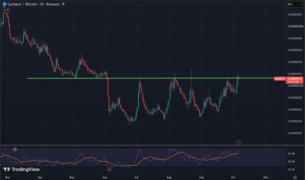Click the Cardano symbol logo icon
This screenshot has height=180, width=305.
[4, 4]
